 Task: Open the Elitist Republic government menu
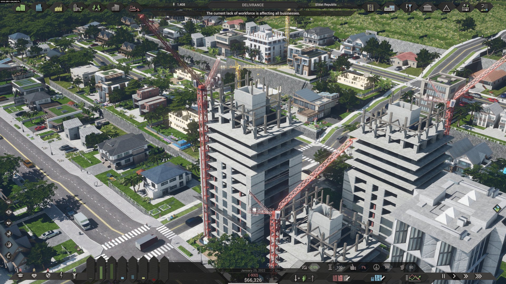click(325, 5)
